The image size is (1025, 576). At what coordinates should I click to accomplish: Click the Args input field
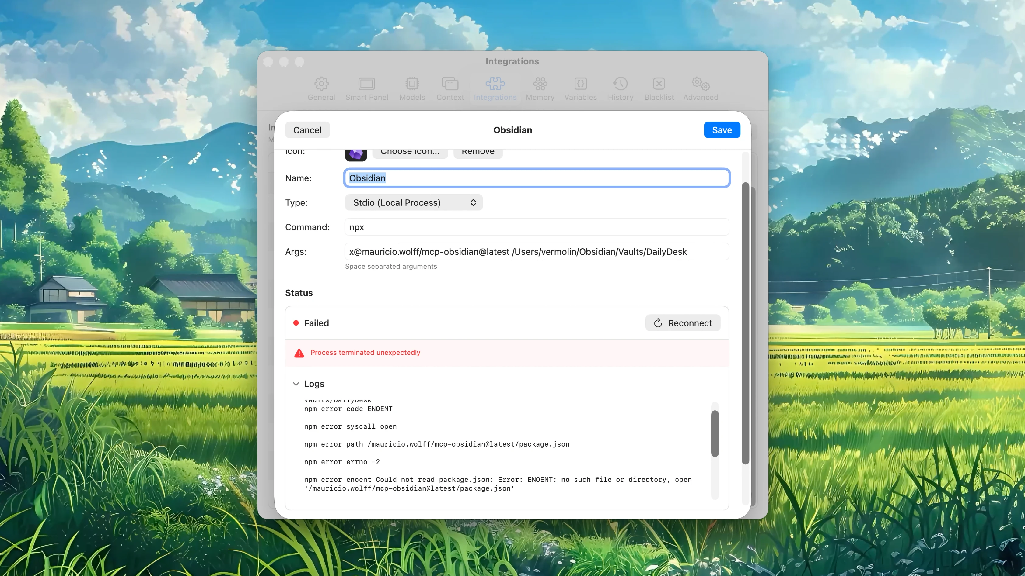tap(536, 251)
